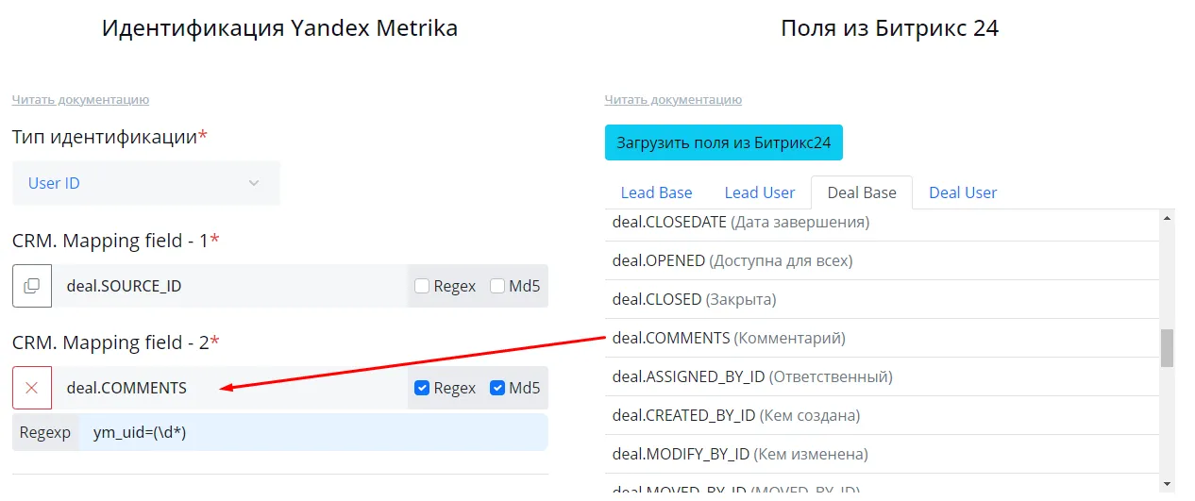Uncheck Md5 for deal.COMMENTS field
The image size is (1195, 501).
(497, 388)
